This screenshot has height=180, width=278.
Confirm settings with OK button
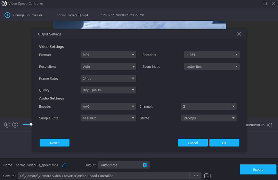[224, 143]
